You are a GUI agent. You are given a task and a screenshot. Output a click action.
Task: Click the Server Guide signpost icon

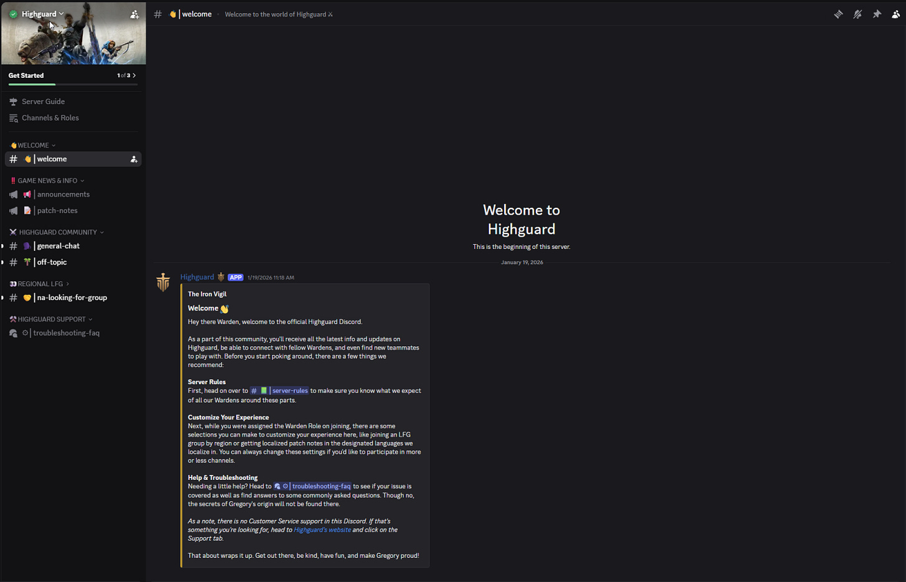click(x=13, y=101)
